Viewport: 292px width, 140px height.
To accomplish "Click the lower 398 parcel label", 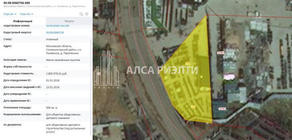I will click(x=193, y=107).
